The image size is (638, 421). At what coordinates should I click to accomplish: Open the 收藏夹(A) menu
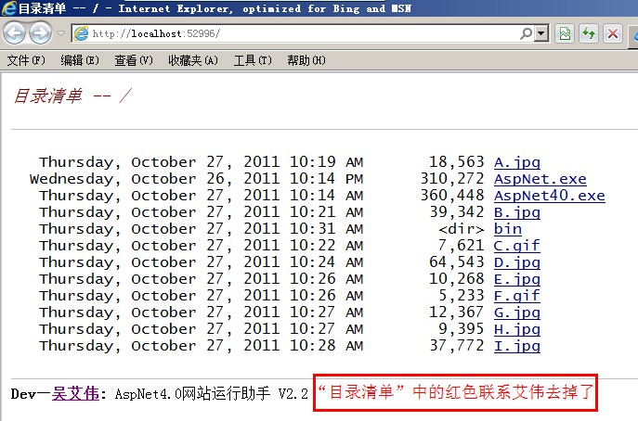(x=193, y=60)
